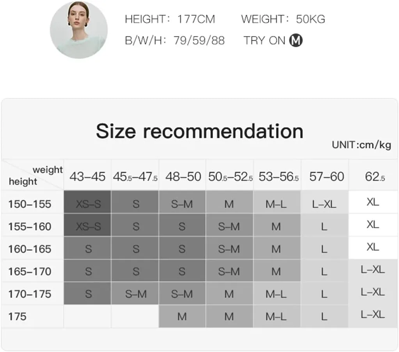Click the 160–165 height row label
Screen dimensions: 399x352
point(30,249)
